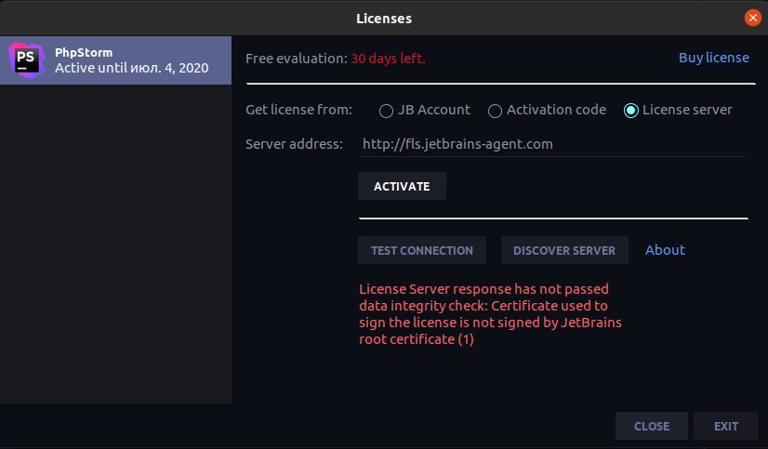The height and width of the screenshot is (449, 768).
Task: Click the 'Licenses' window title bar
Action: (384, 18)
